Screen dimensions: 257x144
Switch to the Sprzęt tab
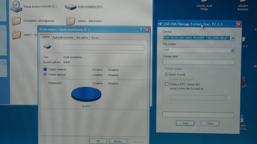click(x=95, y=38)
